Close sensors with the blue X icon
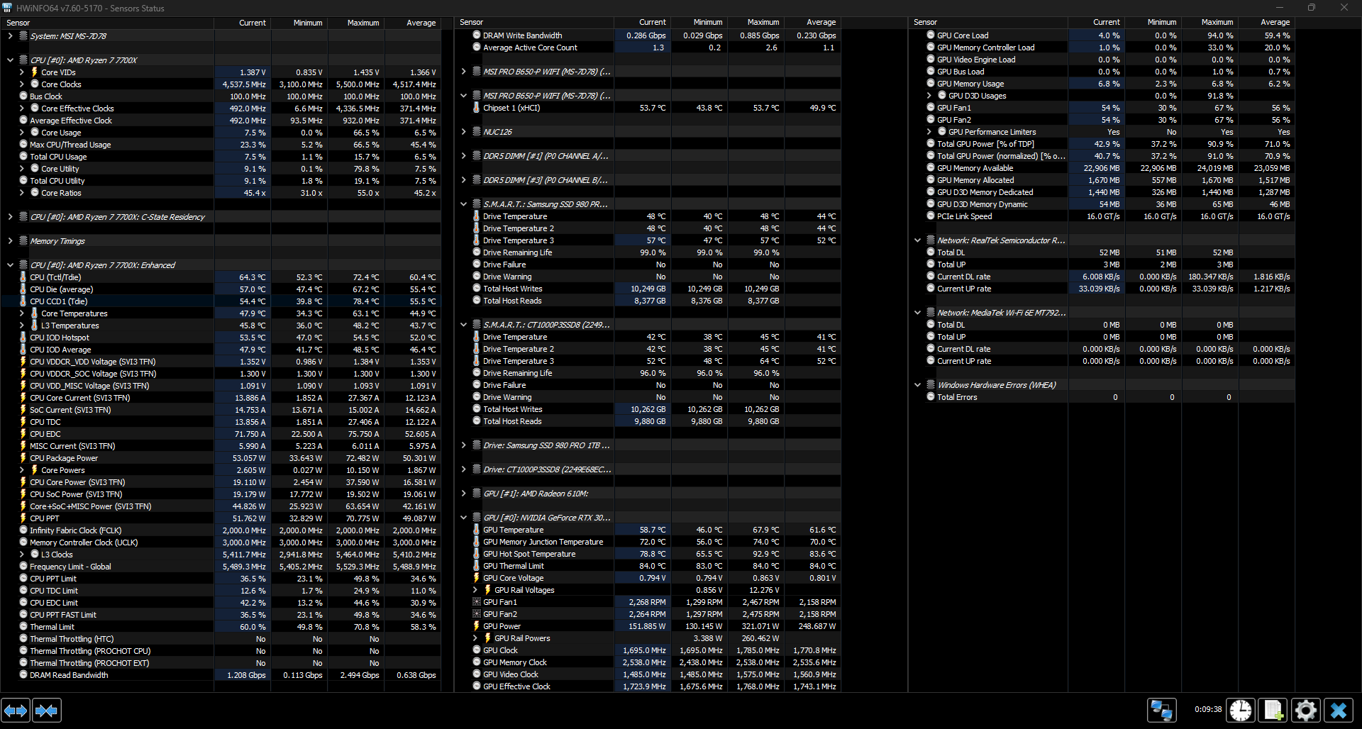The height and width of the screenshot is (729, 1362). pos(1339,710)
